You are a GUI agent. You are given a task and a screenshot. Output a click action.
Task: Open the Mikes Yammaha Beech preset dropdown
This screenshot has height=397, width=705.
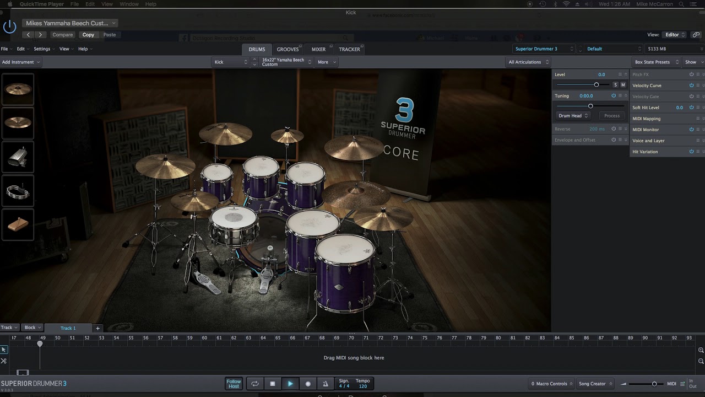point(70,23)
